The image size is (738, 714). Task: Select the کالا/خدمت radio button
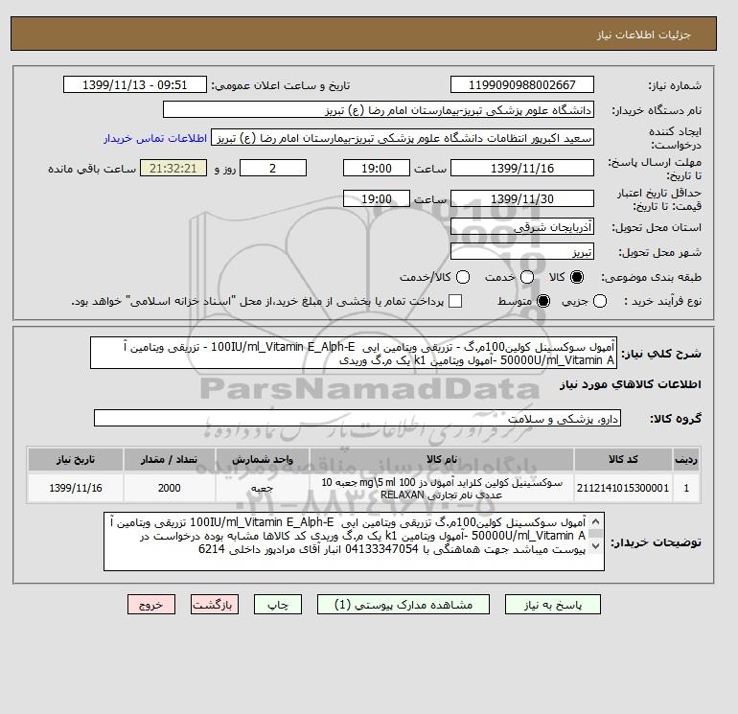pyautogui.click(x=463, y=277)
